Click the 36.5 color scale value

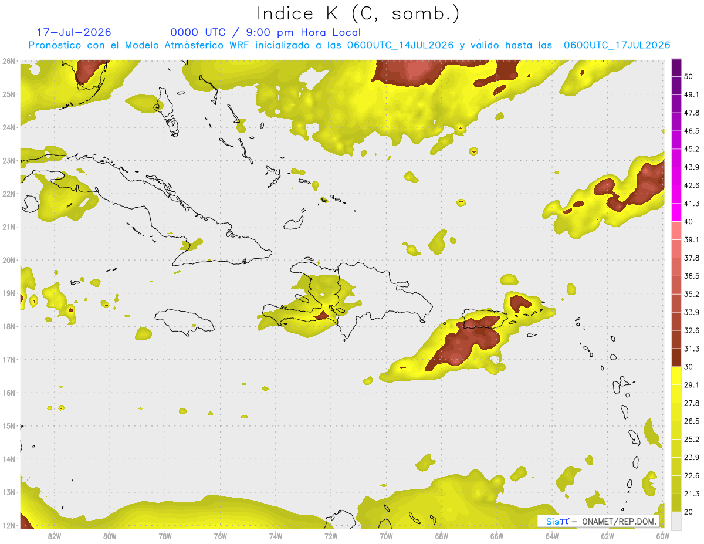[692, 276]
